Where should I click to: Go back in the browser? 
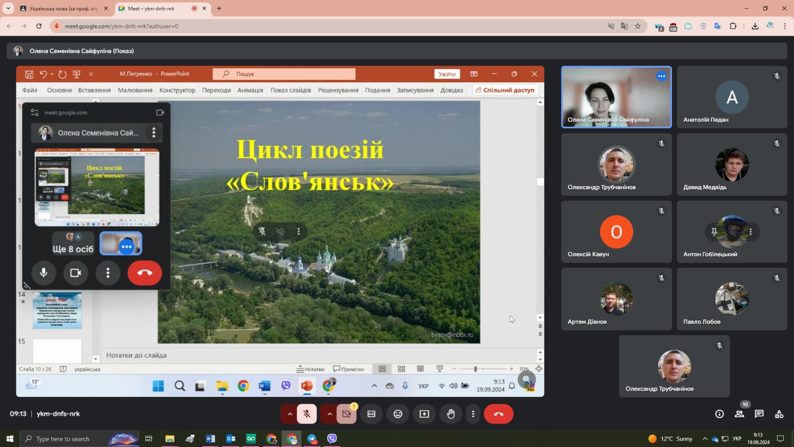[x=9, y=26]
